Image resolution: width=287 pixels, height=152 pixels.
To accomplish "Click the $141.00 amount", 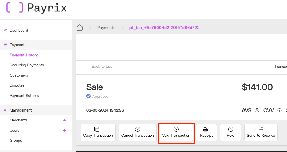I will tap(257, 87).
